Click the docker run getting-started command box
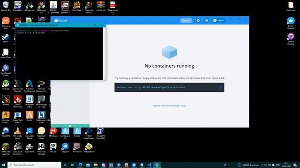 pyautogui.click(x=169, y=87)
